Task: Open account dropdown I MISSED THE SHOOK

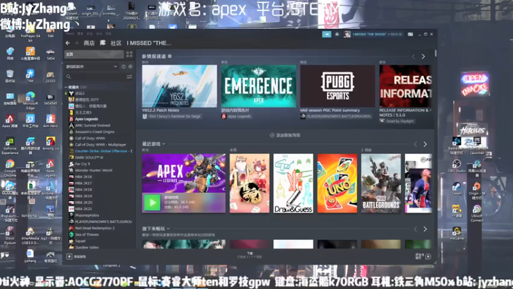Action: [377, 34]
